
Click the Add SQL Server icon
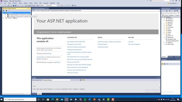coord(6,11)
